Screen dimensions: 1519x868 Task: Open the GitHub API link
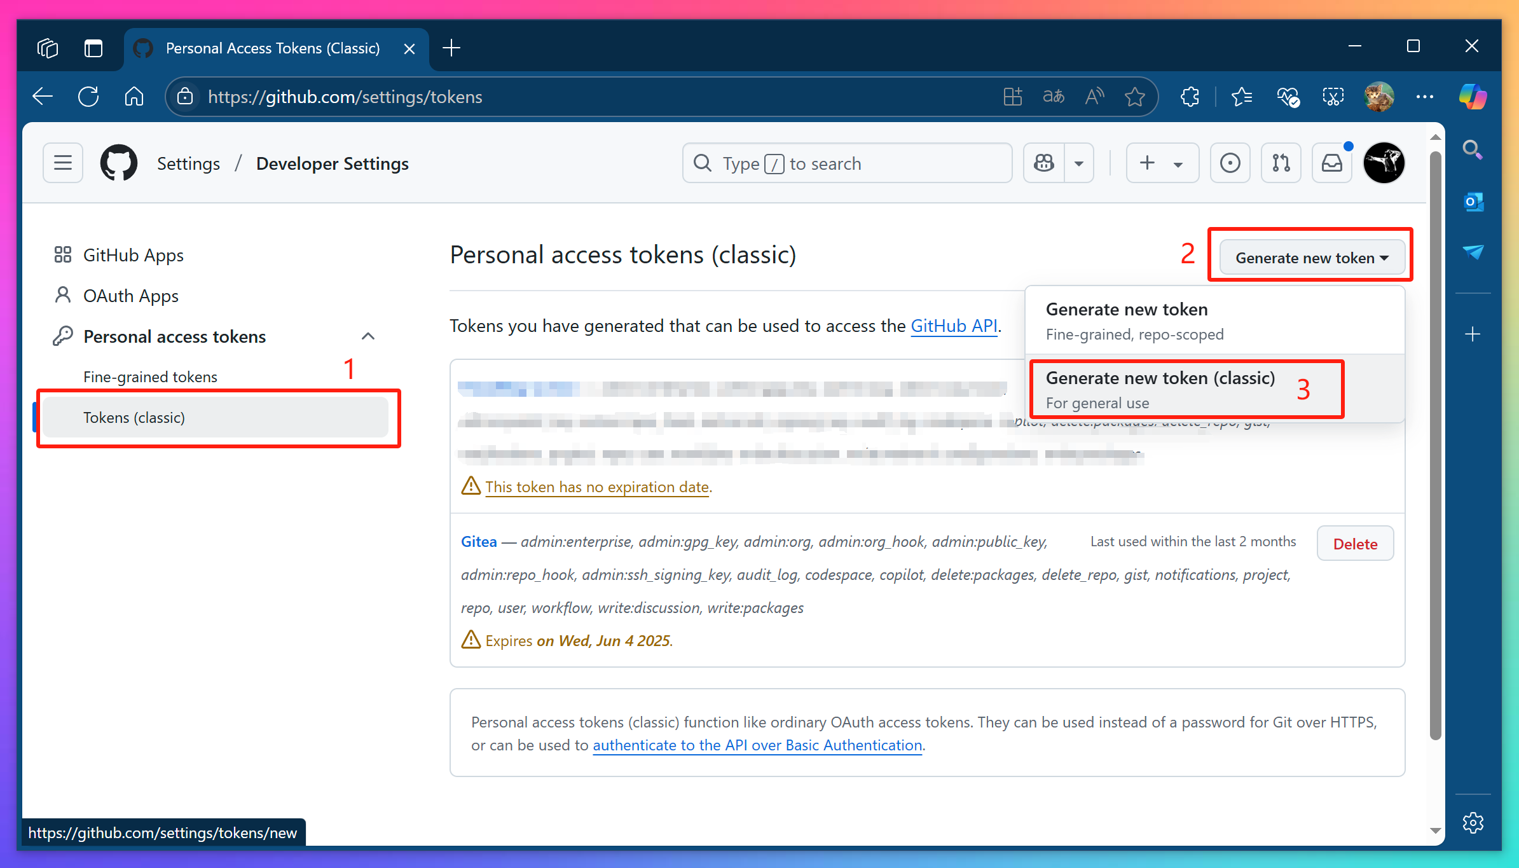tap(953, 326)
